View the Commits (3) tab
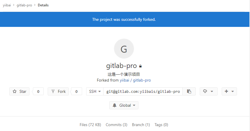 click(116, 125)
